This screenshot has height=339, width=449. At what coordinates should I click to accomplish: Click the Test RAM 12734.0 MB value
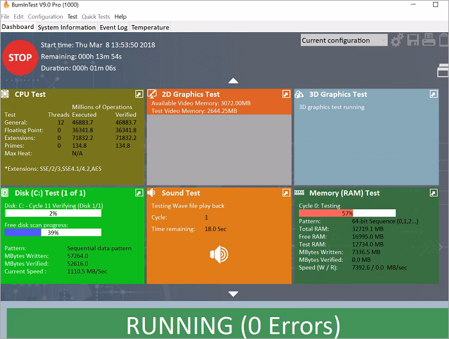tap(368, 245)
